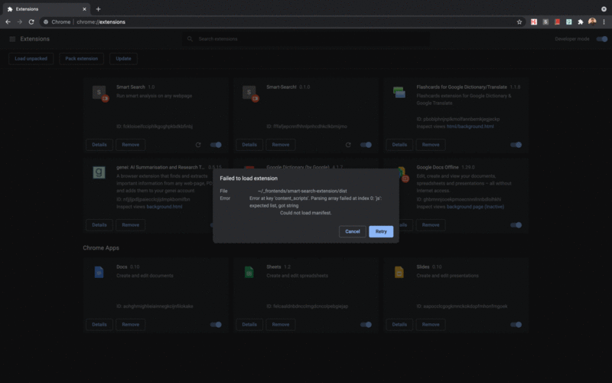Reload the Smart-Search! 0.1.0 extension

coord(348,145)
